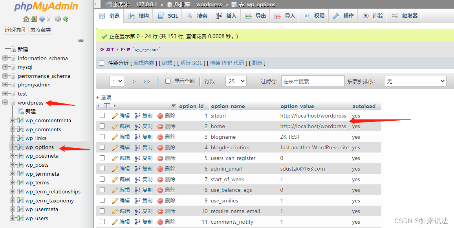Click the pencil icon for admin_email row

pyautogui.click(x=115, y=169)
